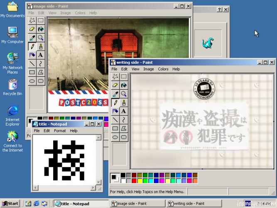Select the Rounded Rectangle tool in writing side Paint
The width and height of the screenshot is (277, 208).
coord(124,137)
